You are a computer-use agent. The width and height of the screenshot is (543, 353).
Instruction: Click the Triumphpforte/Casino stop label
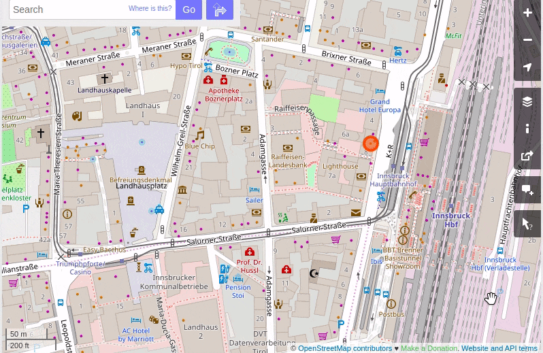80,268
